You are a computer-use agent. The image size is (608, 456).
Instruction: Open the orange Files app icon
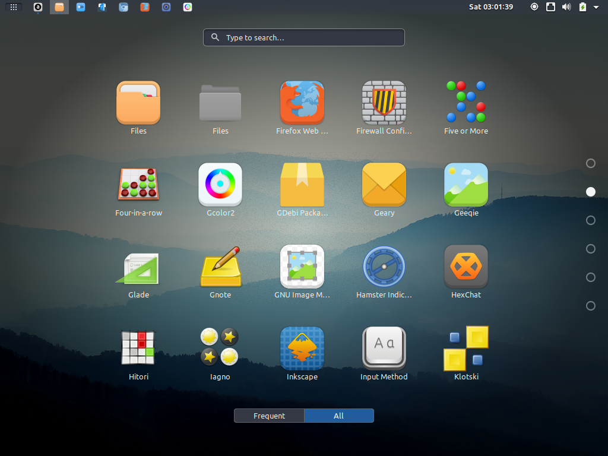point(138,103)
